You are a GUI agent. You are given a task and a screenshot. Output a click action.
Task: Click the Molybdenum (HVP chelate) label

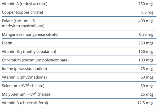coord(26,94)
